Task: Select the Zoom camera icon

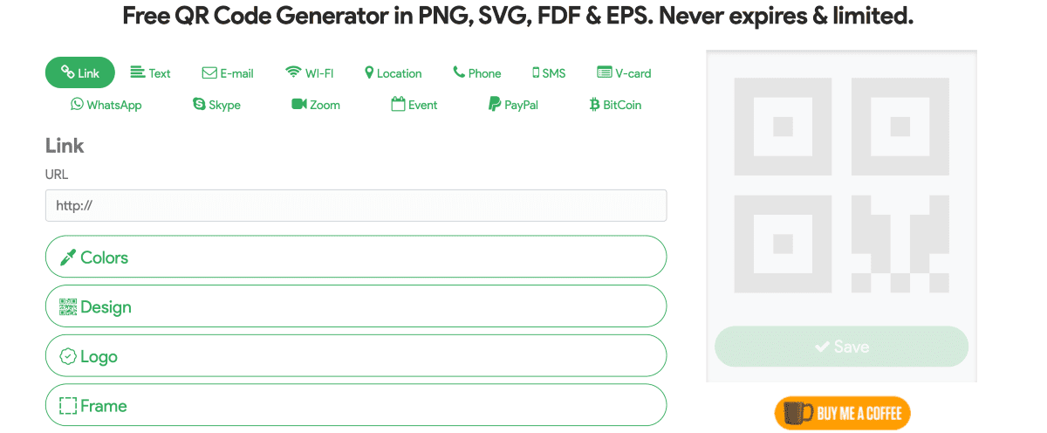Action: point(299,105)
